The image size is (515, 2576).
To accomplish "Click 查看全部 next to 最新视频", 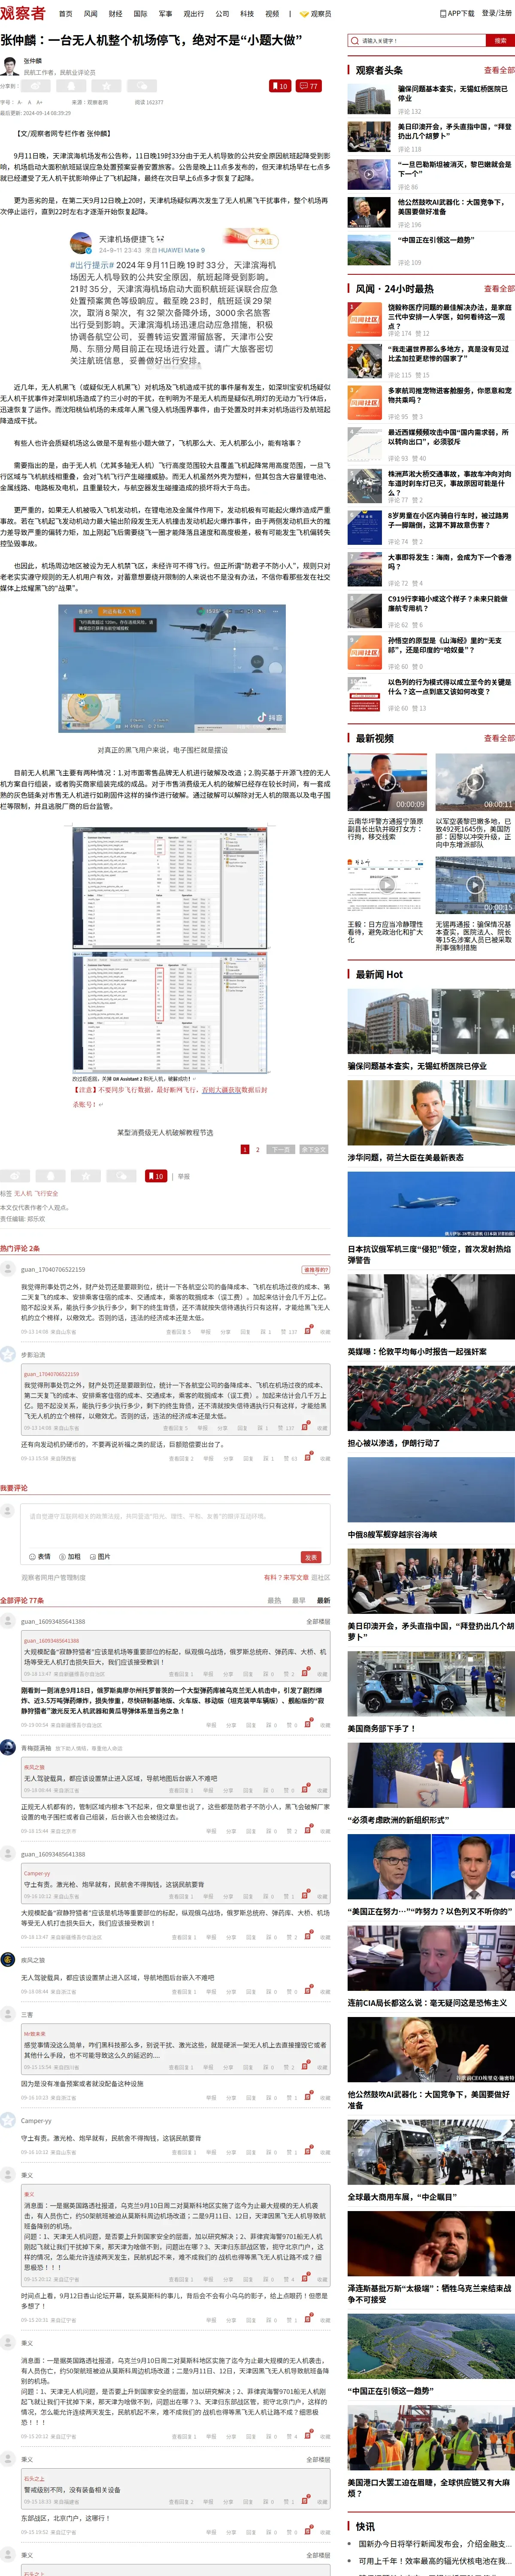I will 499,739.
